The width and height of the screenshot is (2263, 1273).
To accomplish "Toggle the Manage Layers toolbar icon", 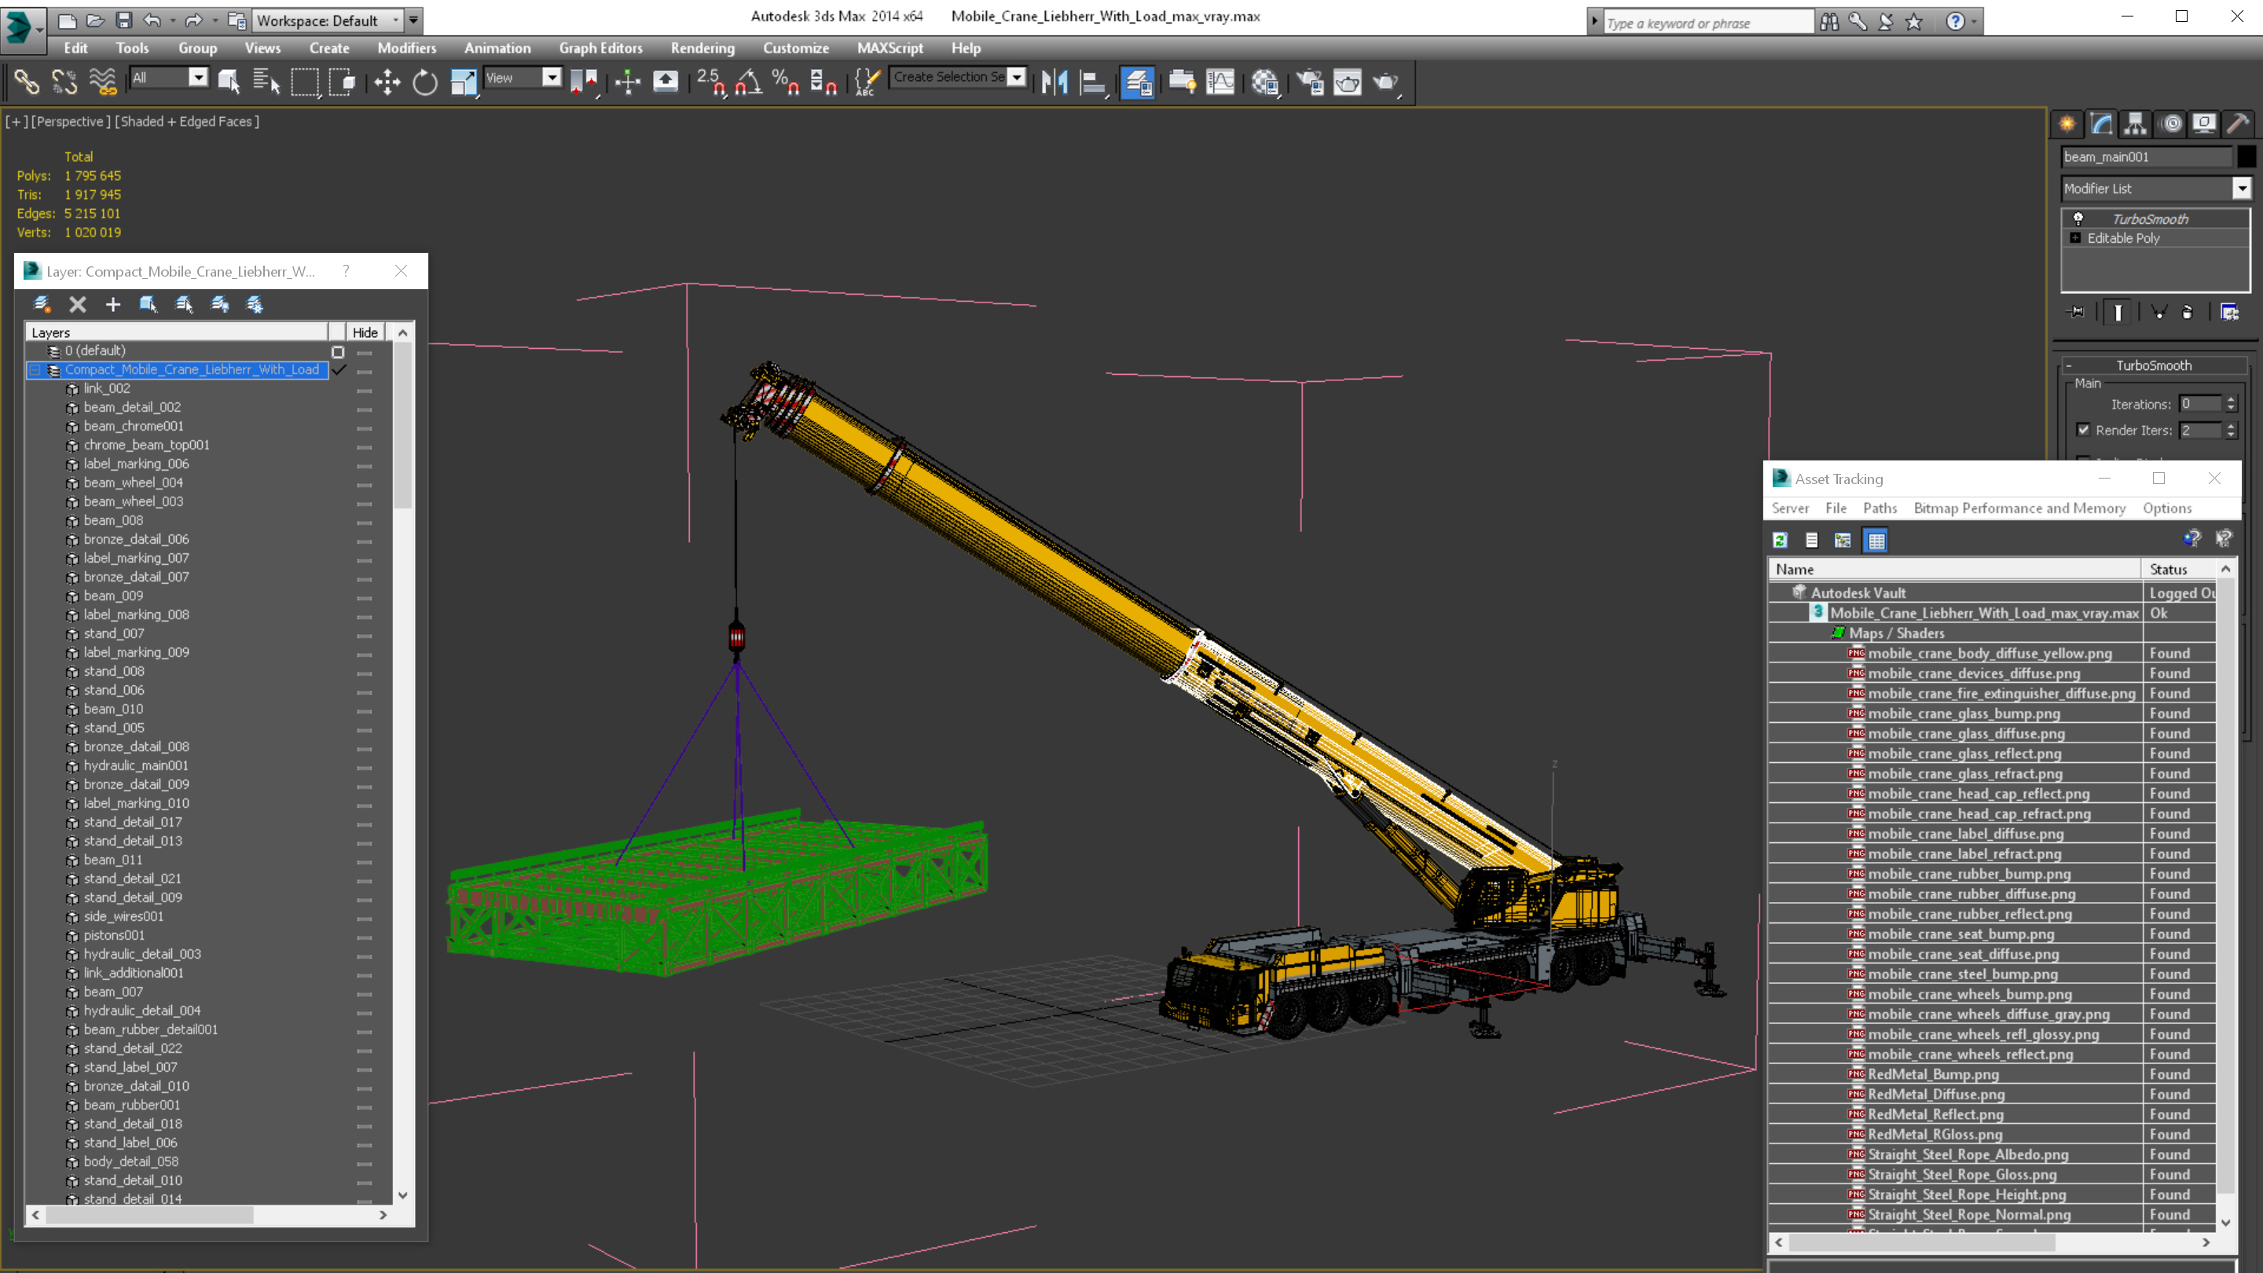I will (1138, 82).
